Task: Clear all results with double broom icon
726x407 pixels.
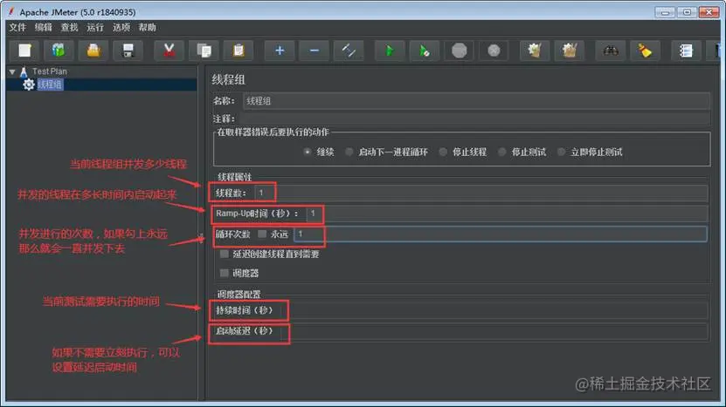Action: pyautogui.click(x=569, y=51)
